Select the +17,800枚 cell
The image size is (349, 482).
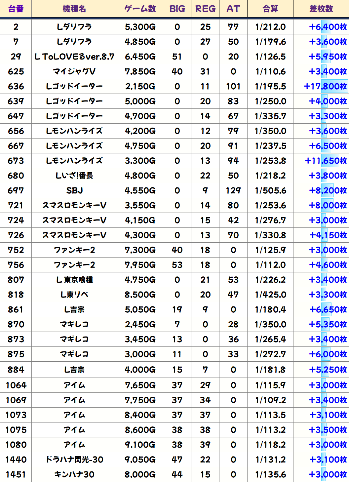click(x=325, y=87)
